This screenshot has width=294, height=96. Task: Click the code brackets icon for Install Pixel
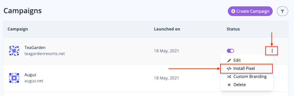coord(229,69)
